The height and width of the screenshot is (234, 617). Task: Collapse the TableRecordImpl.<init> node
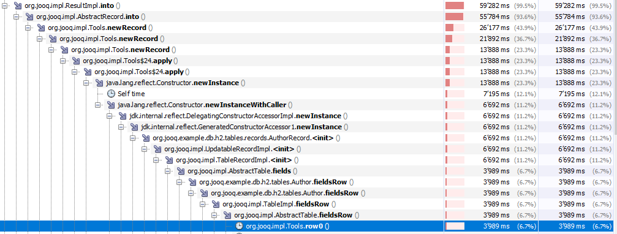[156, 160]
